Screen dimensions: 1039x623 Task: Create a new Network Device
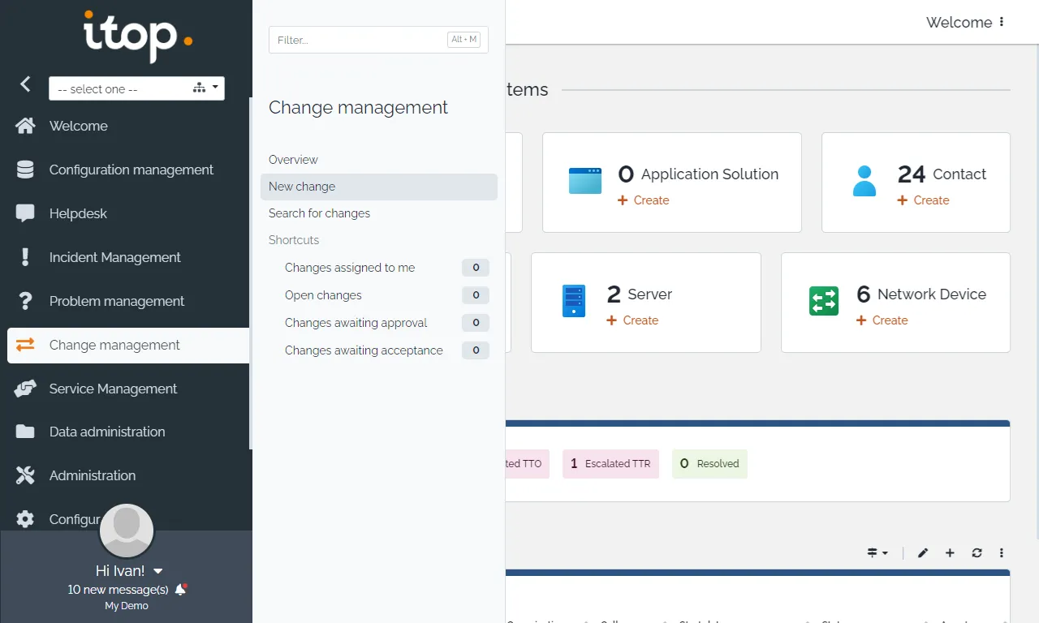point(882,320)
